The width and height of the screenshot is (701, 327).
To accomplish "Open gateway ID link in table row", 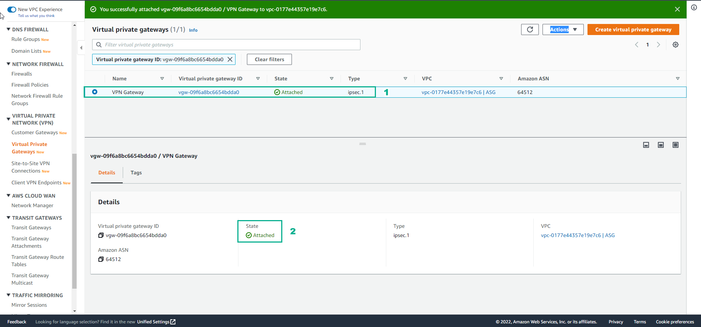I will pyautogui.click(x=209, y=92).
